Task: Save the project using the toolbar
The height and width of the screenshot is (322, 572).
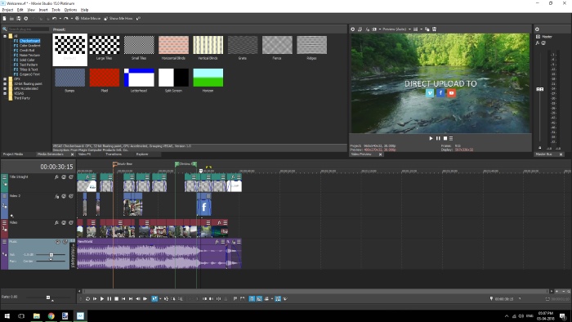Action: [x=18, y=18]
